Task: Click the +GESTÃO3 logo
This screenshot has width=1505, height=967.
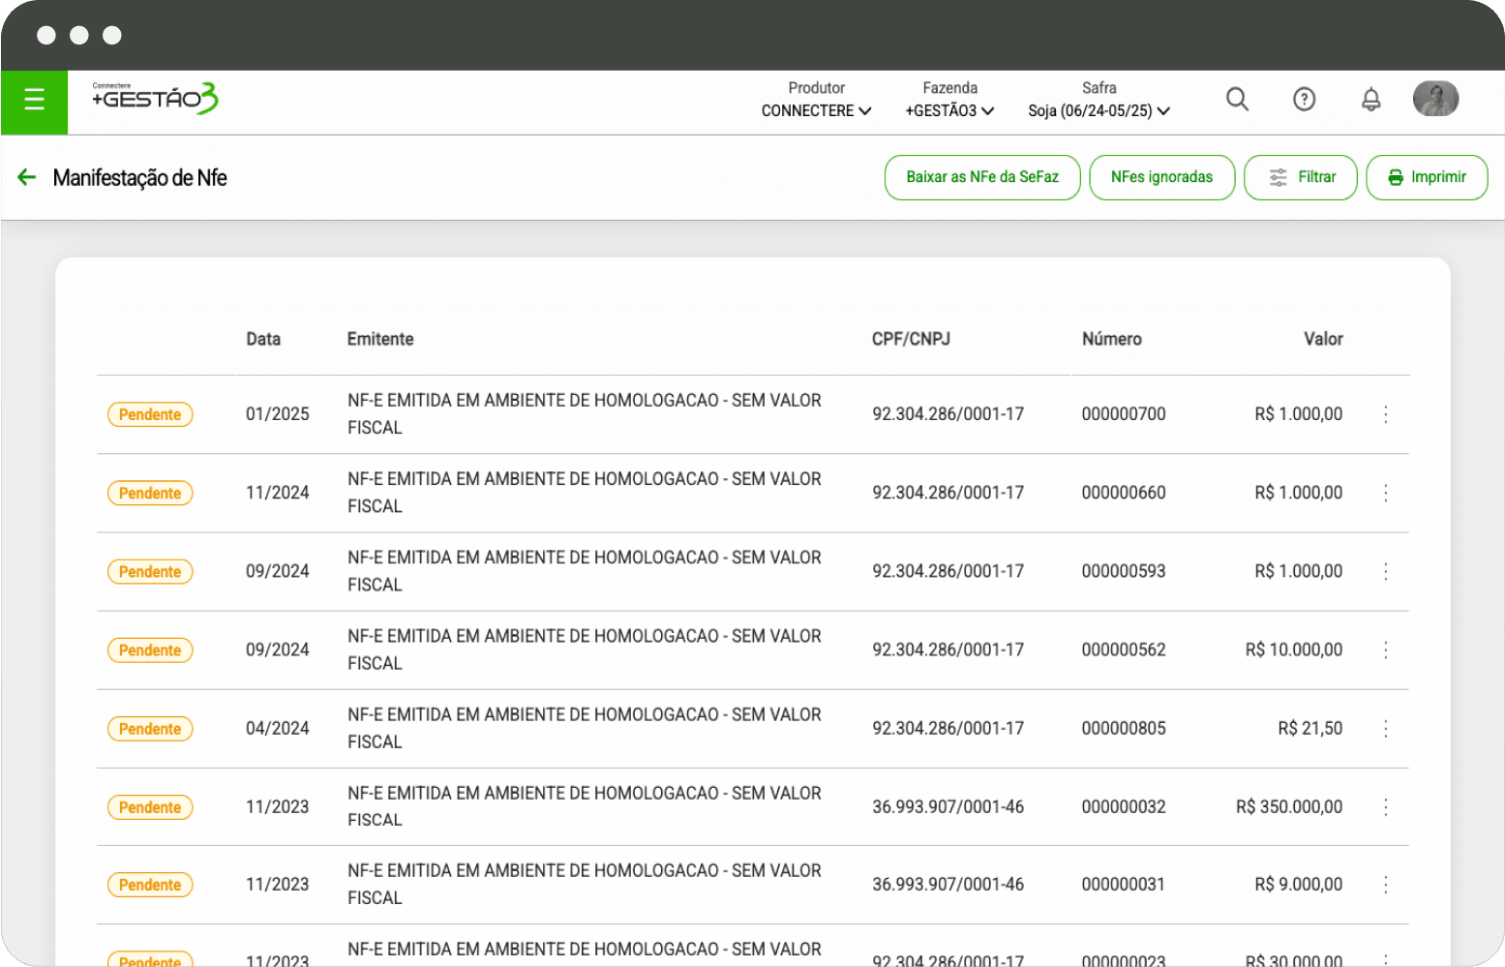Action: pyautogui.click(x=155, y=99)
